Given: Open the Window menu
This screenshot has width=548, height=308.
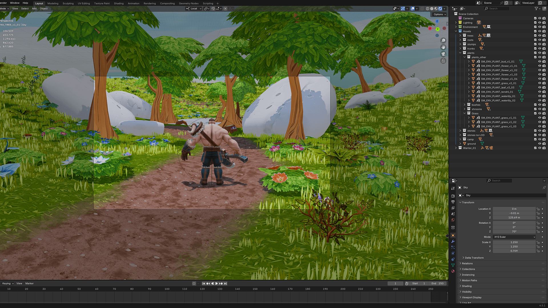Looking at the screenshot, I should click(15, 3).
